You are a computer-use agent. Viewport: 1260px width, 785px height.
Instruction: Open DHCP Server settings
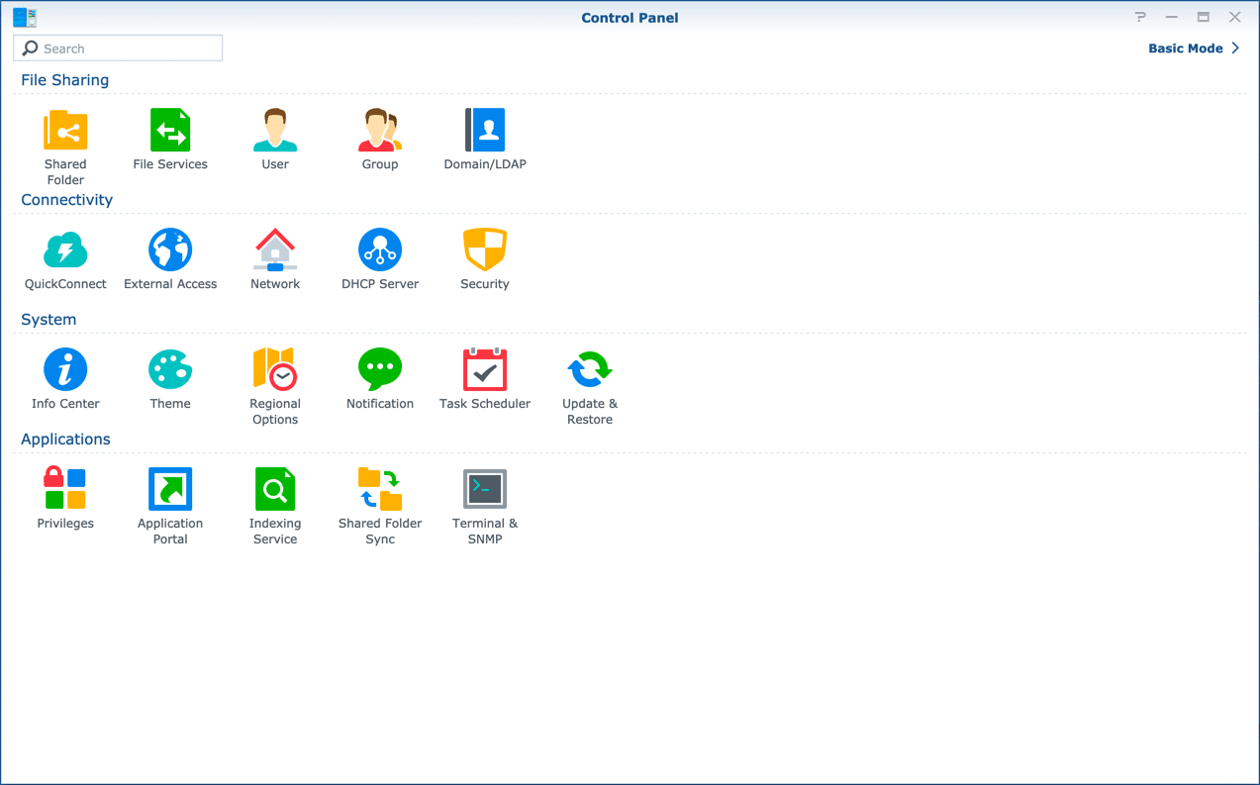click(x=380, y=251)
